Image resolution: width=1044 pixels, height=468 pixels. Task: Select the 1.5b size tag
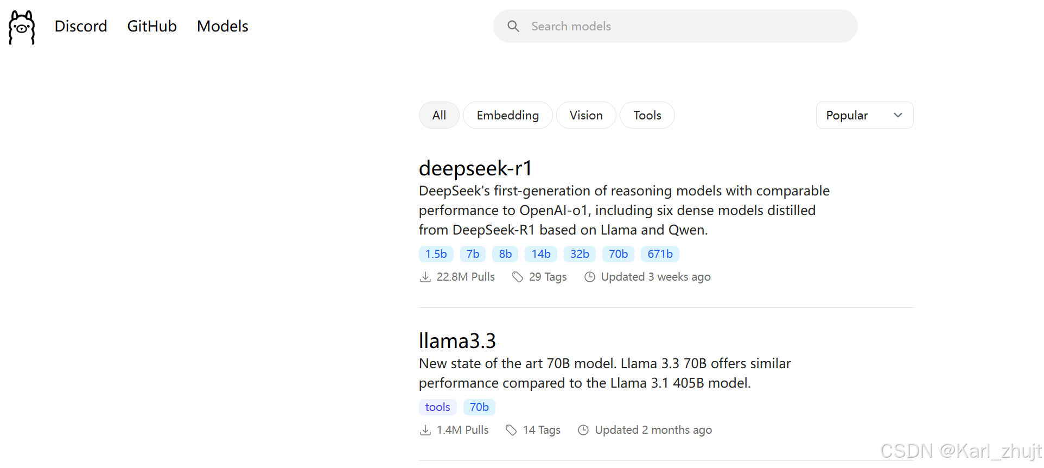tap(436, 254)
